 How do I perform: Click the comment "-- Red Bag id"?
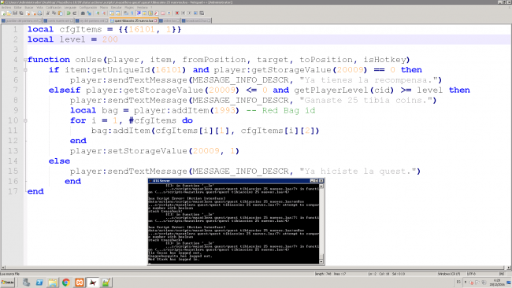click(280, 111)
